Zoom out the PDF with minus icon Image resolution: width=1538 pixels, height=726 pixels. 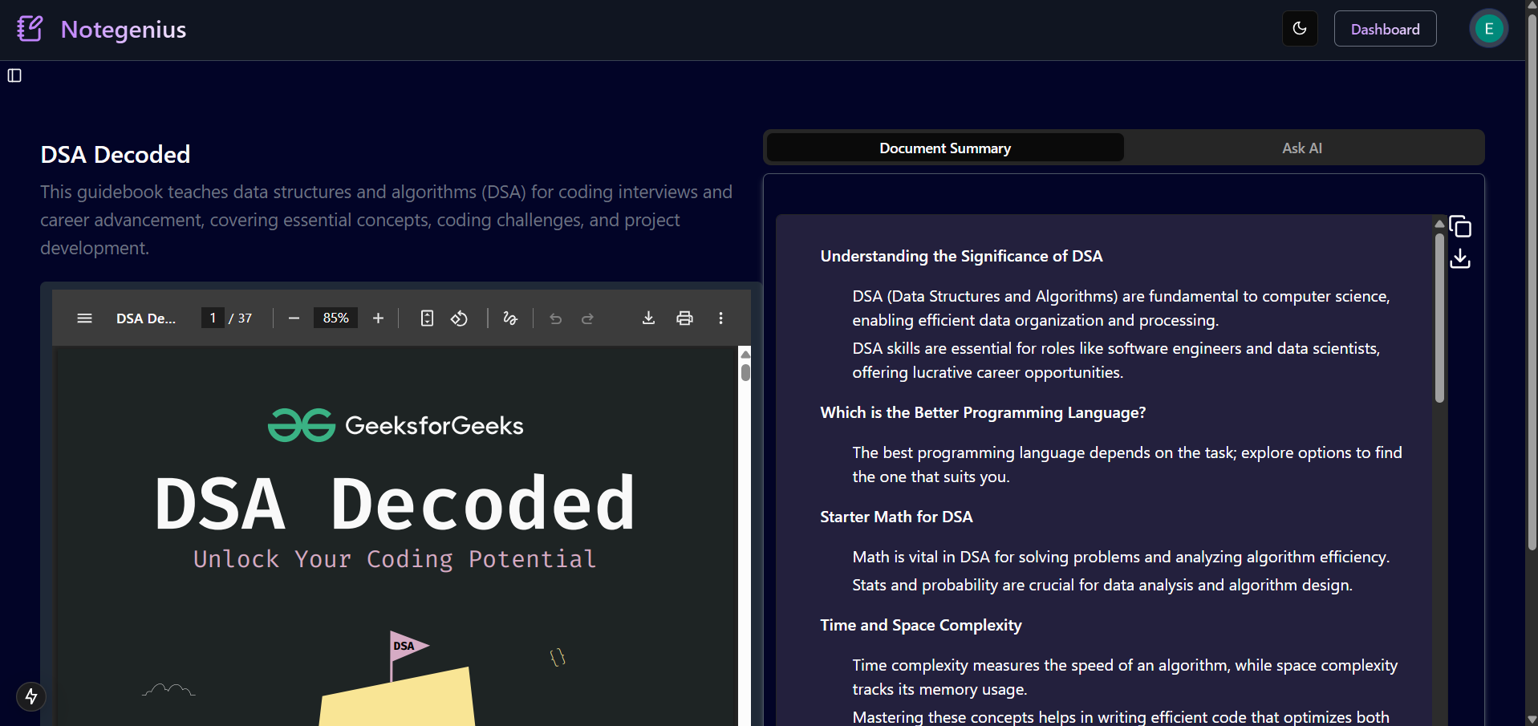click(294, 318)
